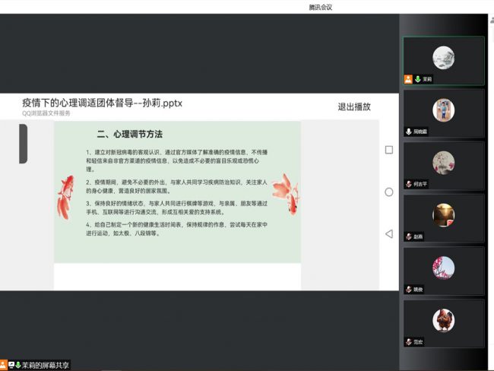Viewport: 494px width, 371px height.
Task: Tap the Android circle home icon
Action: coord(389,192)
